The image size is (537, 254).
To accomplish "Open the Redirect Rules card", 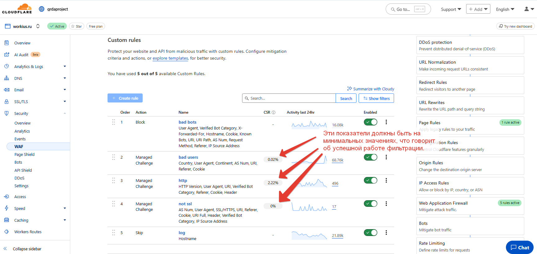I will [470, 85].
